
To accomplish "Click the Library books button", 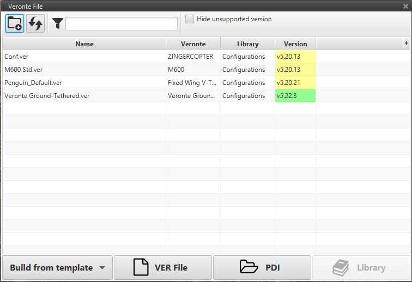I will (x=361, y=267).
